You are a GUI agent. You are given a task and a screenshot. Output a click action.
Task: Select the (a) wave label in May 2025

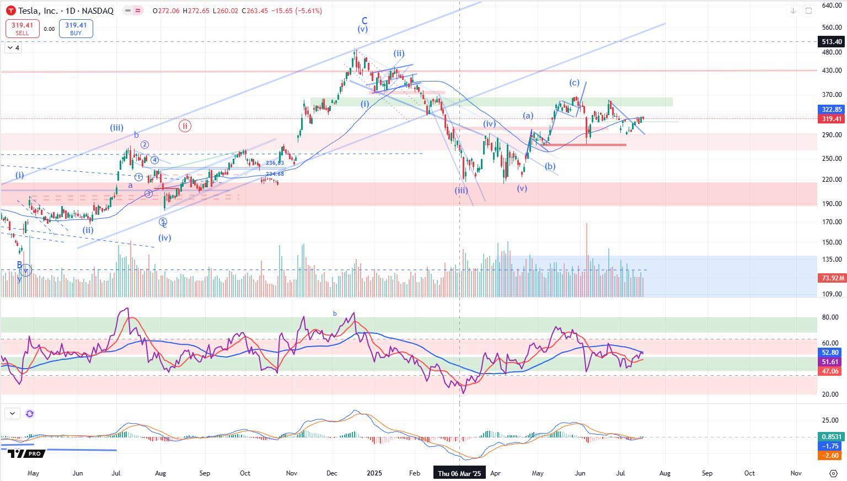528,116
